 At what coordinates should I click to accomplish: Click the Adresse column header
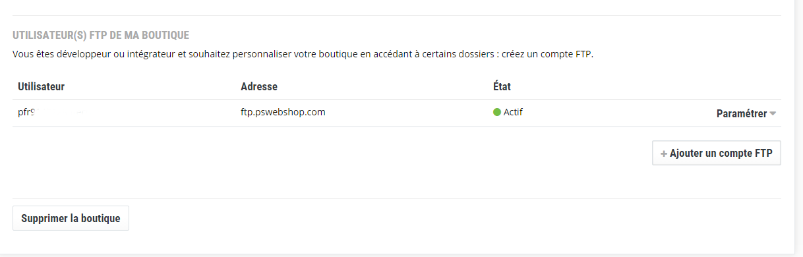pos(259,86)
